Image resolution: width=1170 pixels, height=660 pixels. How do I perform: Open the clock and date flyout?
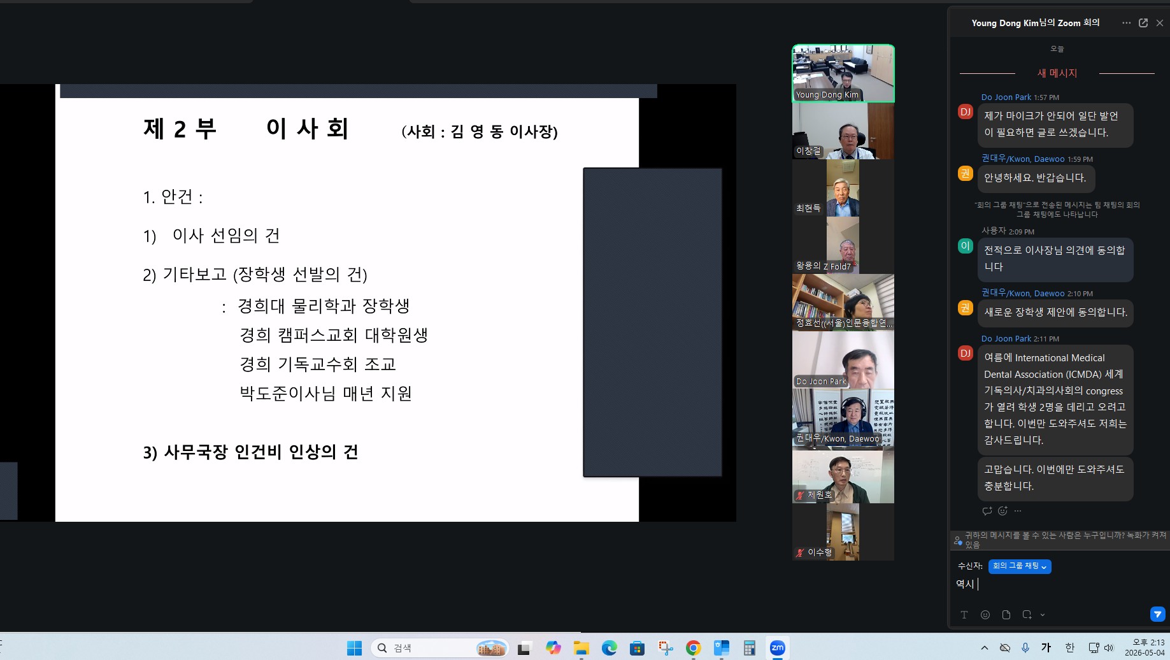click(1145, 647)
